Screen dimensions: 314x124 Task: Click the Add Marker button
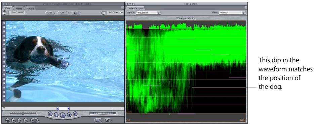pos(26,120)
